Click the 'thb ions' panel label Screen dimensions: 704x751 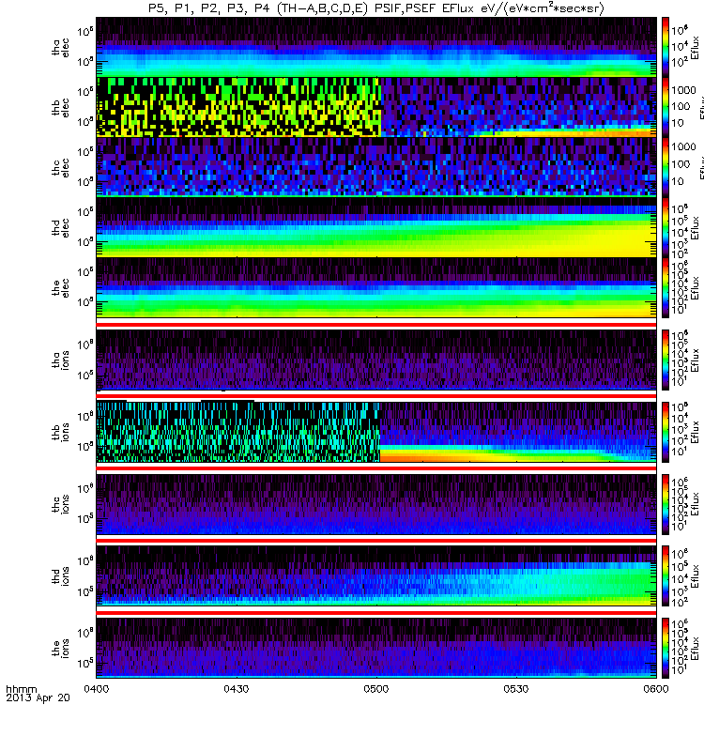(x=60, y=432)
